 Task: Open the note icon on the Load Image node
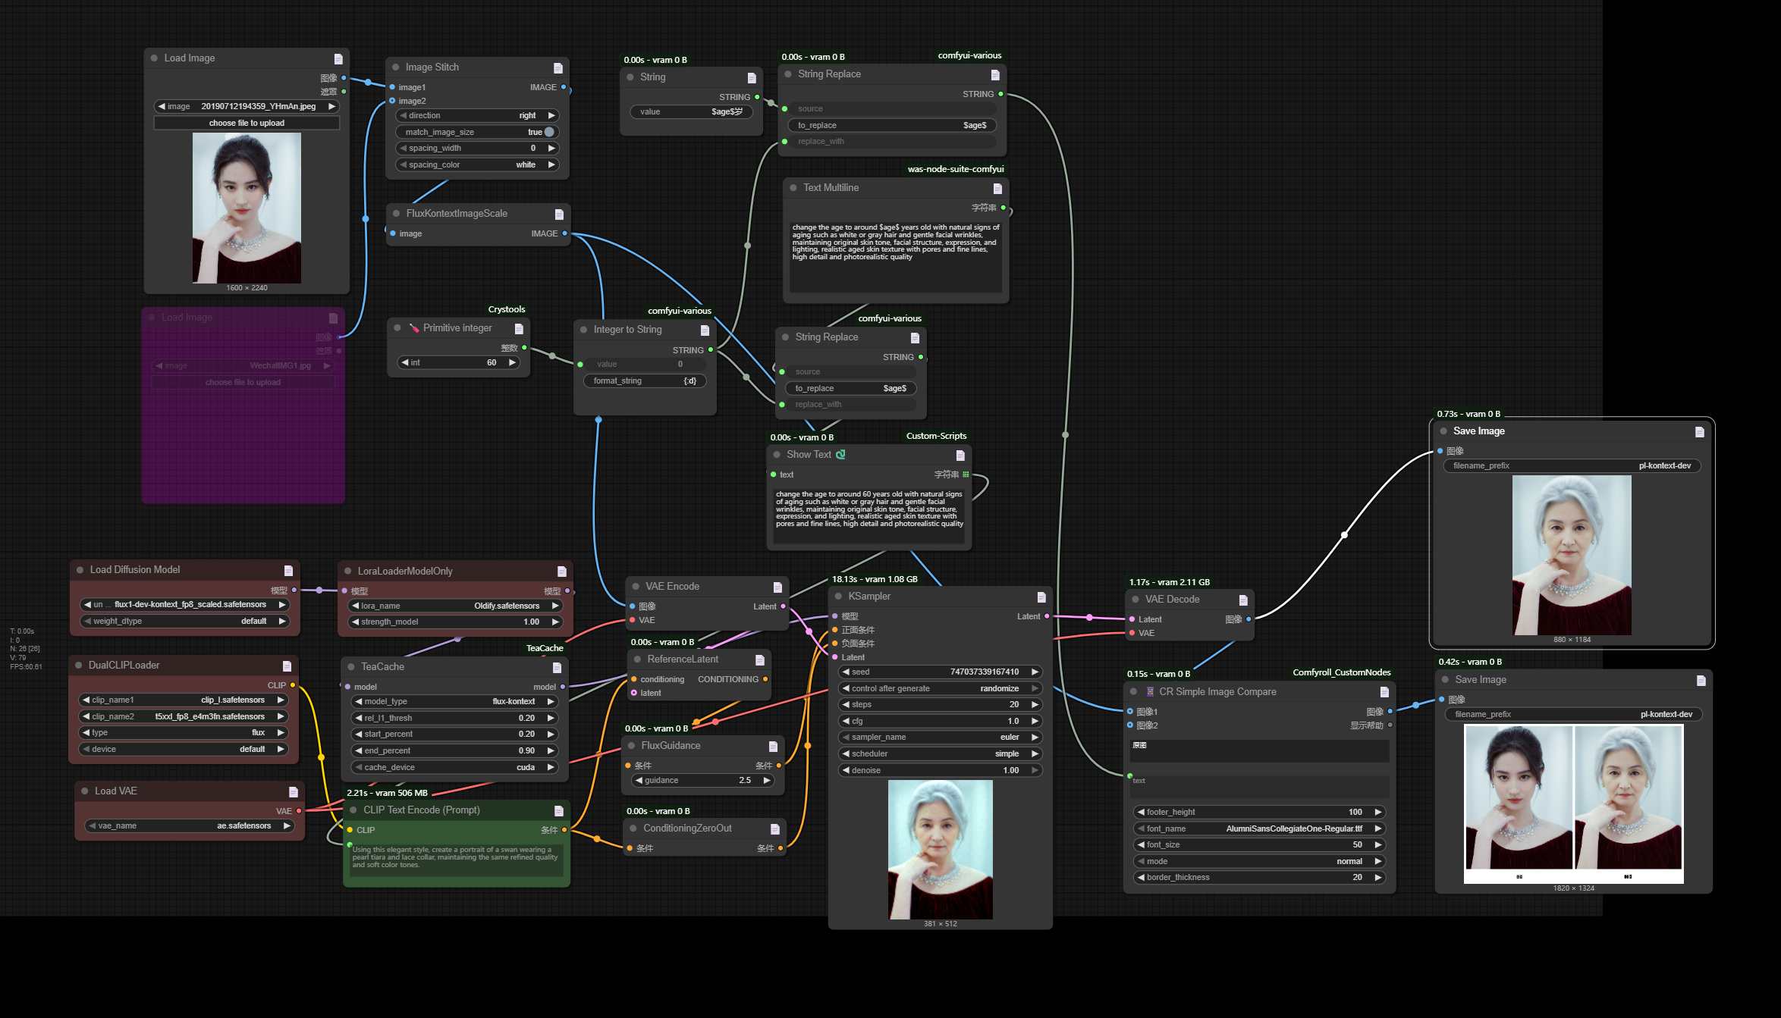pos(337,58)
